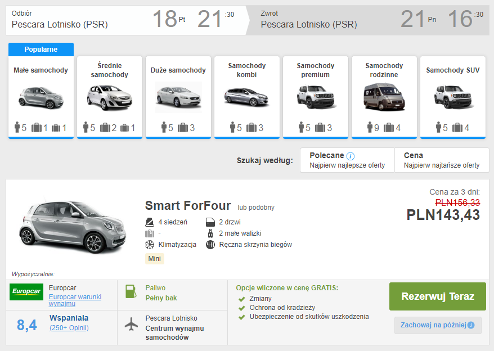Screen dimensions: 494x351
Task: Click the crossed-out price PLN156,33
Action: (x=457, y=202)
